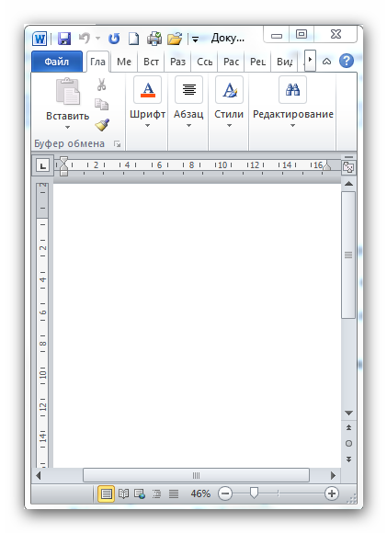Open Word Help question mark
387x533 pixels.
pyautogui.click(x=347, y=62)
